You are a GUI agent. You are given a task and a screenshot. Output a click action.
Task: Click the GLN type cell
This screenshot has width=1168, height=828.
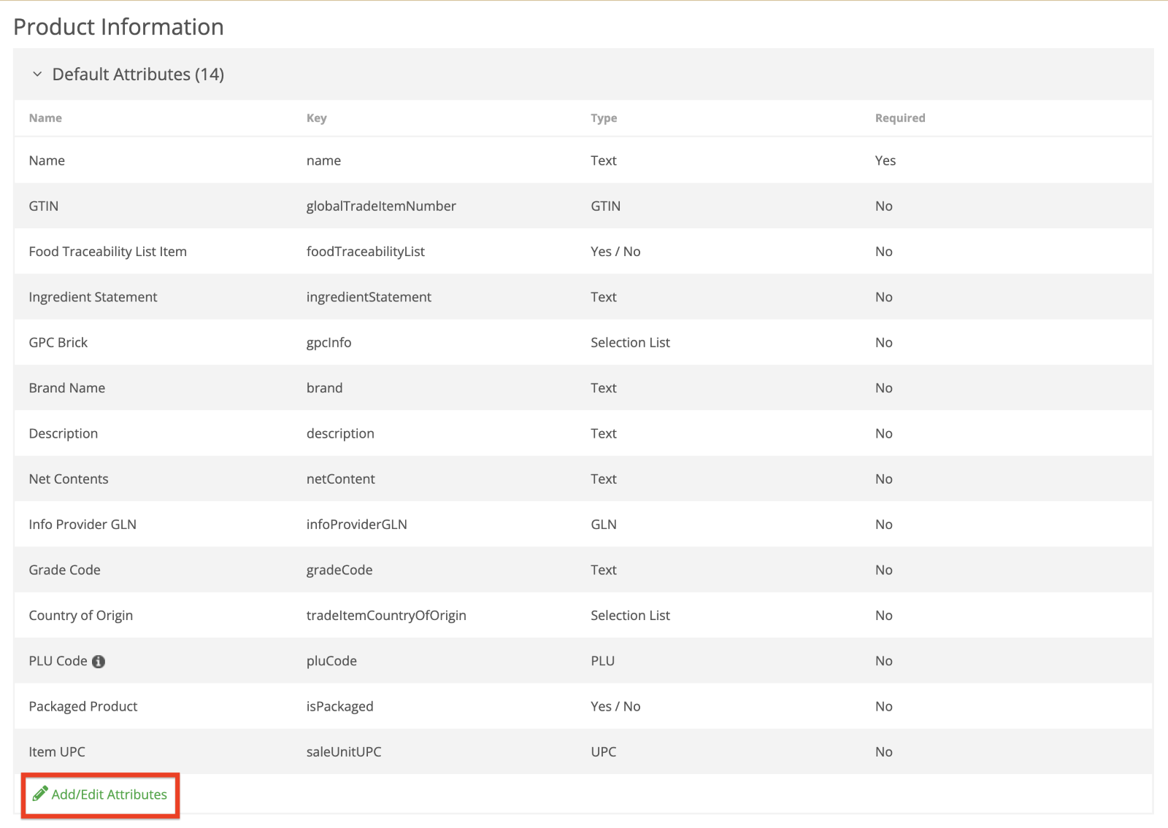click(x=604, y=525)
